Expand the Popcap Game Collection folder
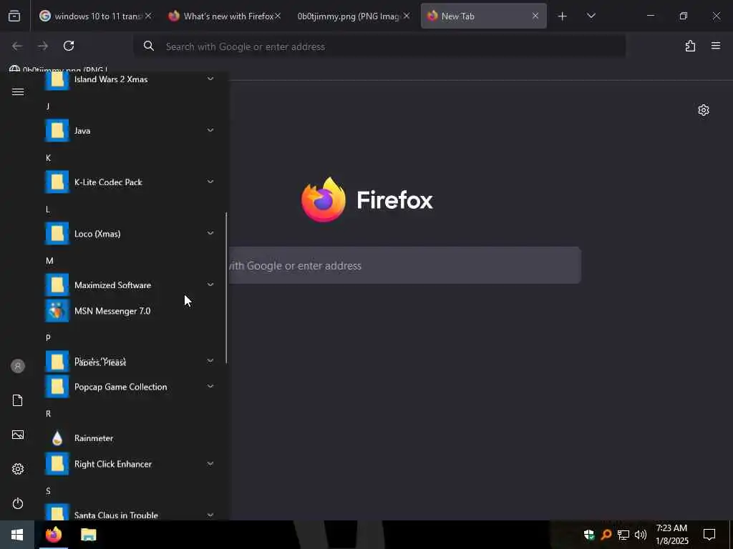This screenshot has height=549, width=733. 131,387
